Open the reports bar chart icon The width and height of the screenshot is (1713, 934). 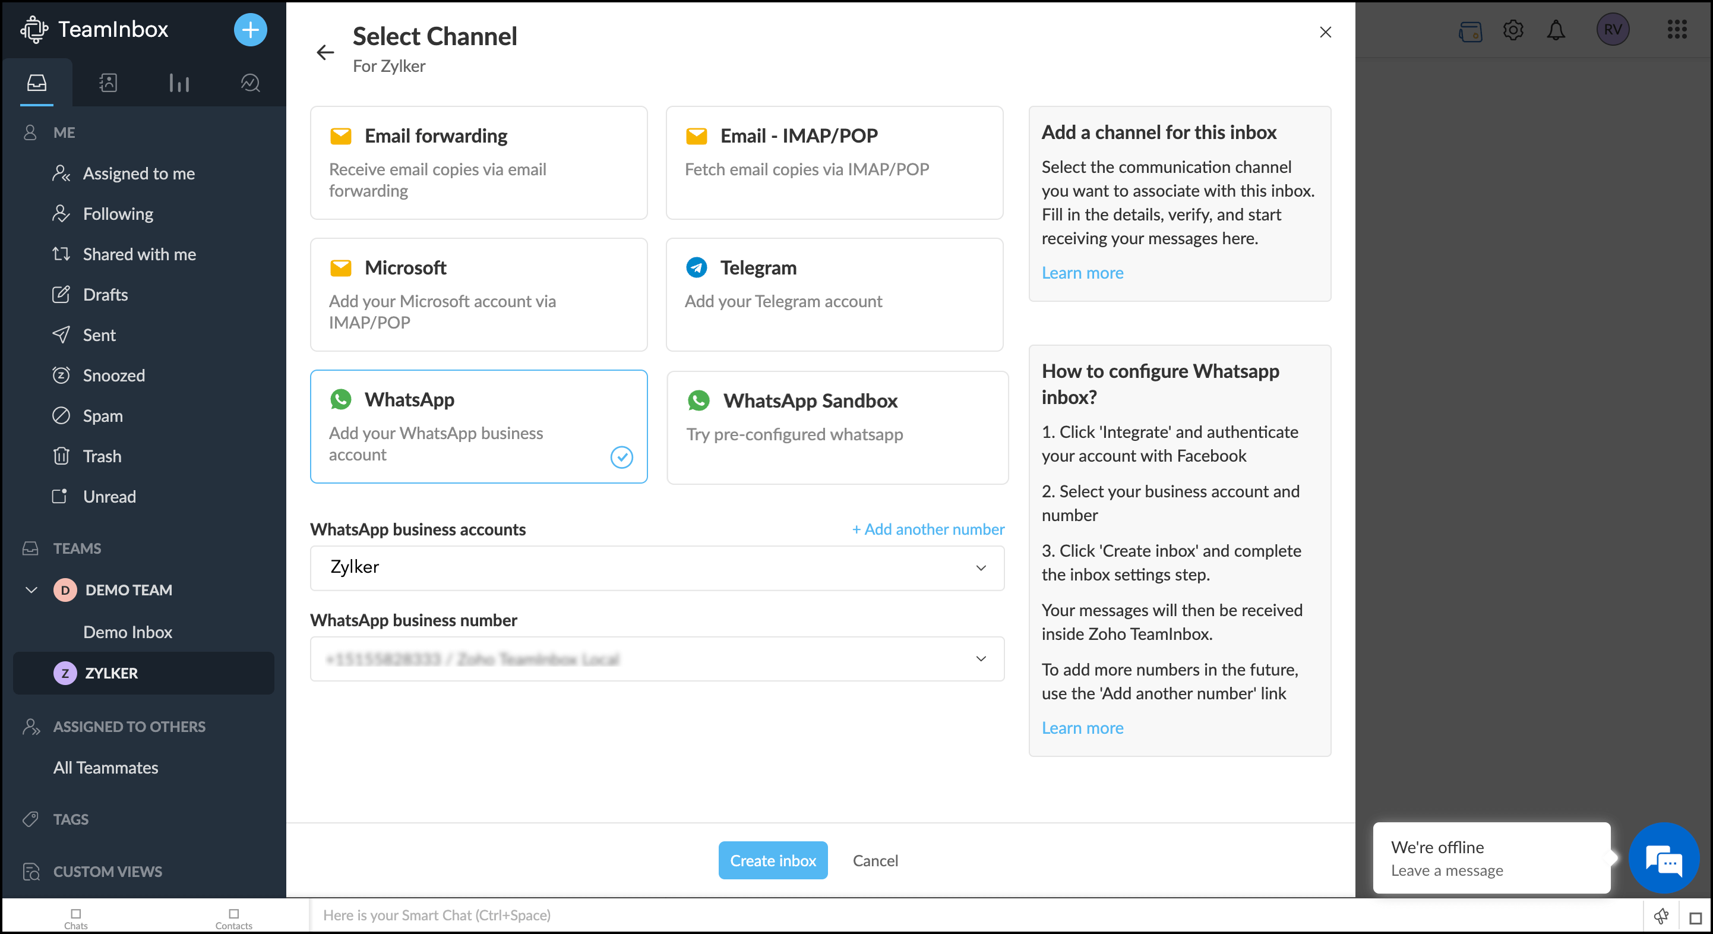pyautogui.click(x=179, y=83)
